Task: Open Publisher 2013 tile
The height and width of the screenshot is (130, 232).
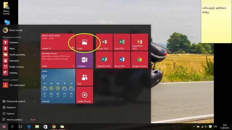Action: point(104,60)
